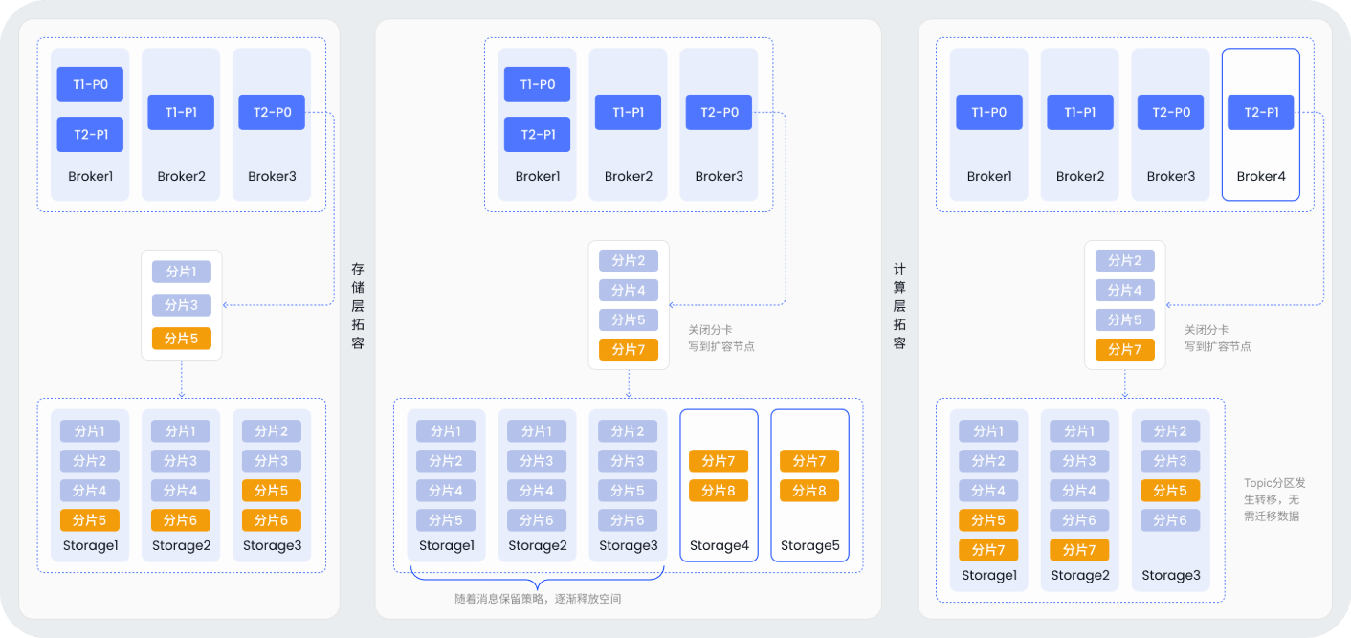1351x638 pixels.
Task: Click orange 分片8 inside Storage4
Action: (719, 491)
